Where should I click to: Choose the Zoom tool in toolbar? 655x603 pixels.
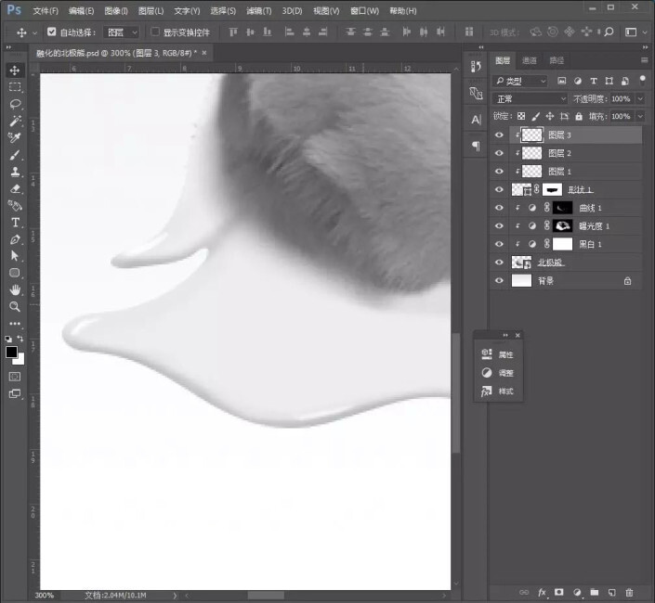pos(16,306)
